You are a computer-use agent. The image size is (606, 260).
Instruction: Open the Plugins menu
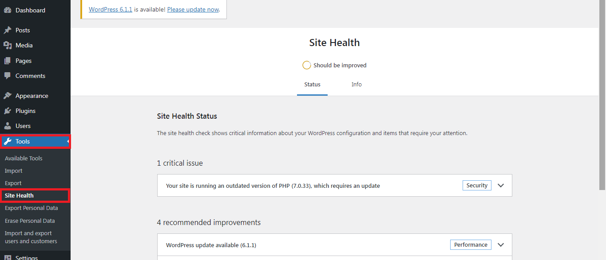point(35,111)
